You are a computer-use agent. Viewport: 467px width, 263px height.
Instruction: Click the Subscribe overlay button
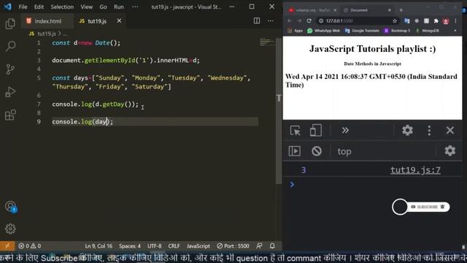420,207
